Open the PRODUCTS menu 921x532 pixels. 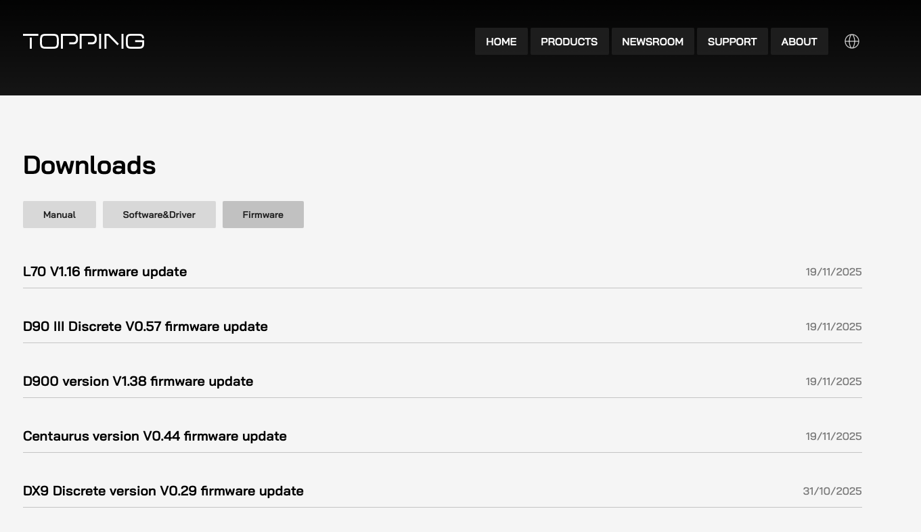569,41
